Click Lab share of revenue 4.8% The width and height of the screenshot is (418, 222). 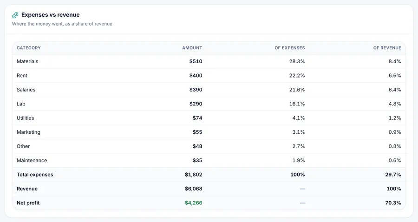click(394, 104)
